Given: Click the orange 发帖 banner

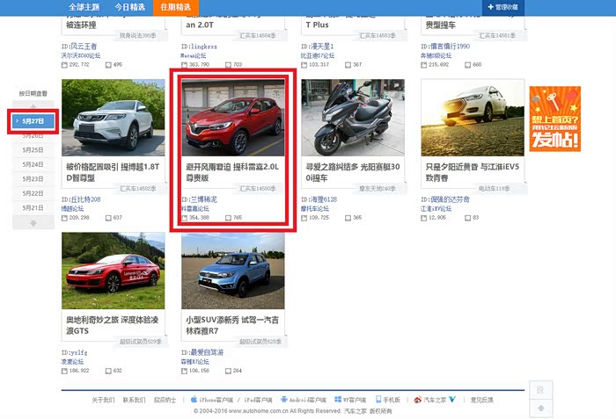Looking at the screenshot, I should pos(554,119).
